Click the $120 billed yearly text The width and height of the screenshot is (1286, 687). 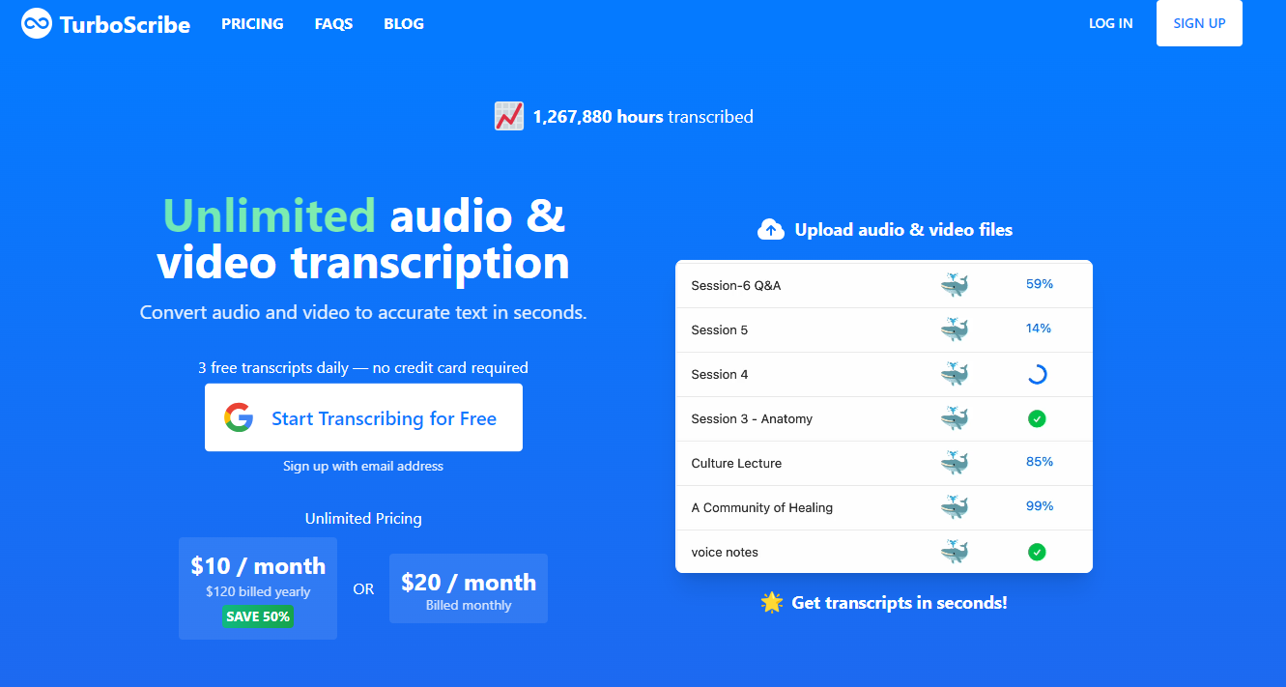[258, 591]
